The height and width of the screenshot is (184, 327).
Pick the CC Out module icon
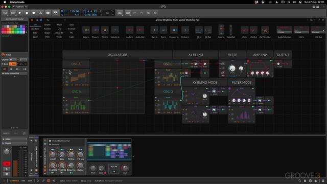208,30
